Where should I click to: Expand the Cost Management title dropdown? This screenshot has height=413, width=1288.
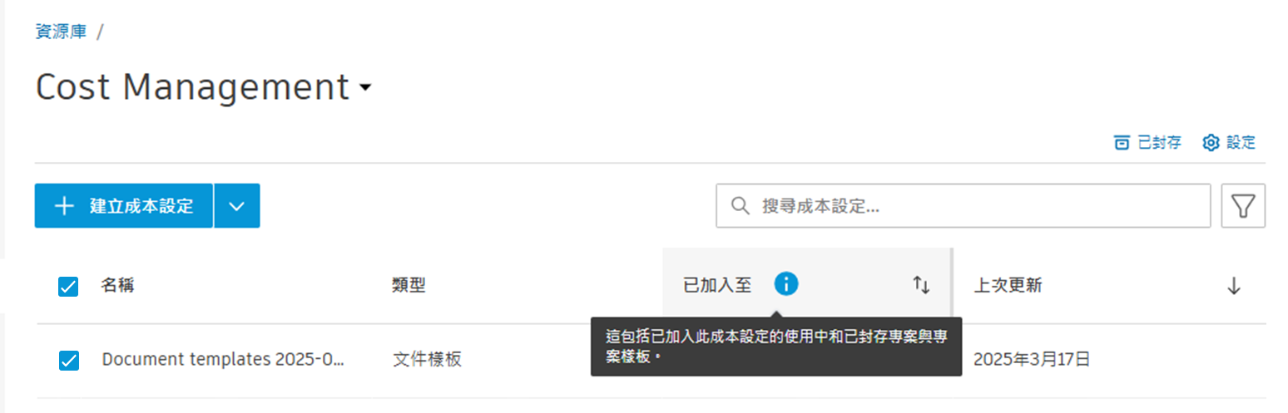click(x=365, y=87)
